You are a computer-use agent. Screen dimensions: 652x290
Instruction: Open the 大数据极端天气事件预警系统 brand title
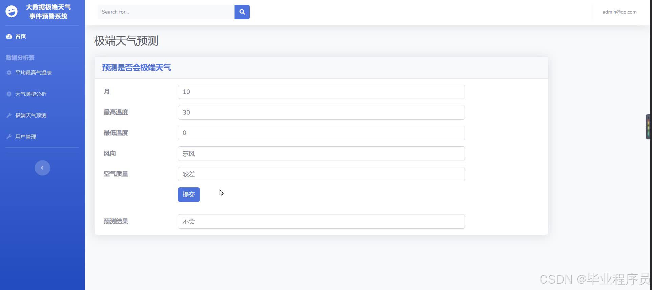pos(48,12)
